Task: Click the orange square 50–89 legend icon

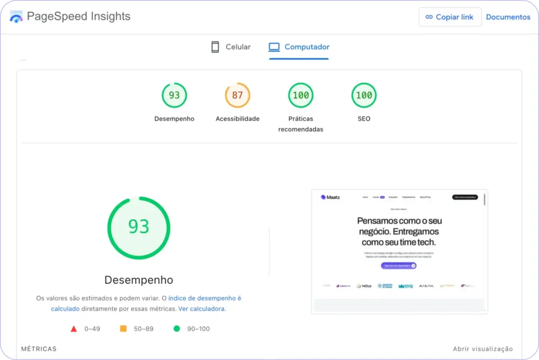Action: [x=123, y=328]
